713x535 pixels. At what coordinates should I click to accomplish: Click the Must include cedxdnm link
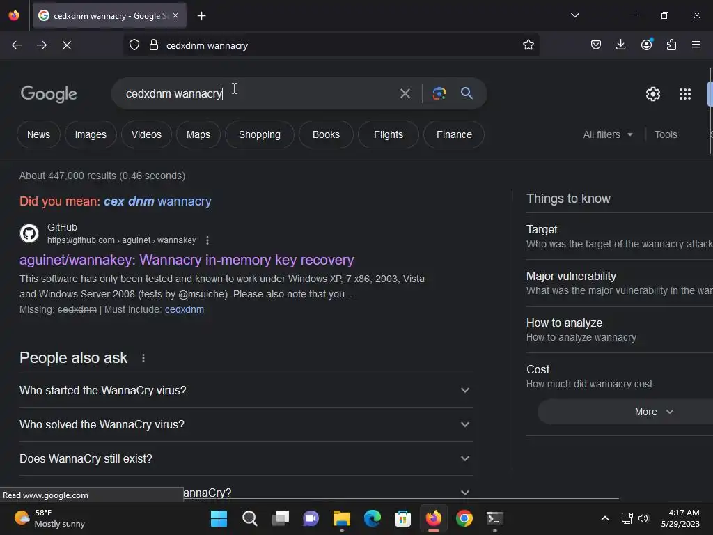tap(184, 309)
